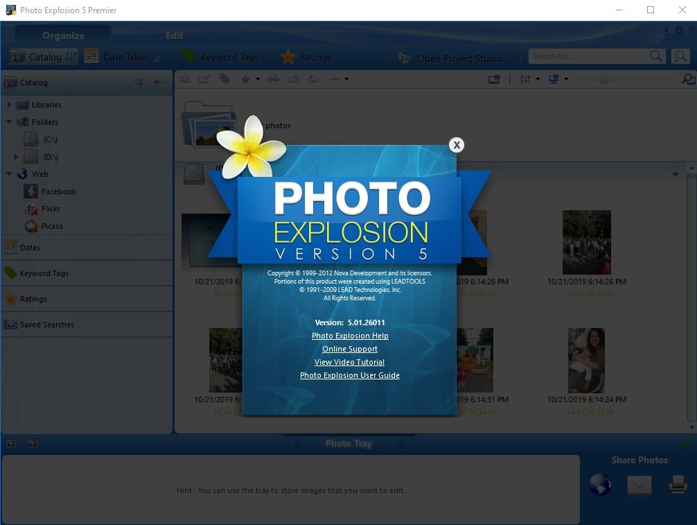Click the red icon in Catalog panel header

pos(159,82)
